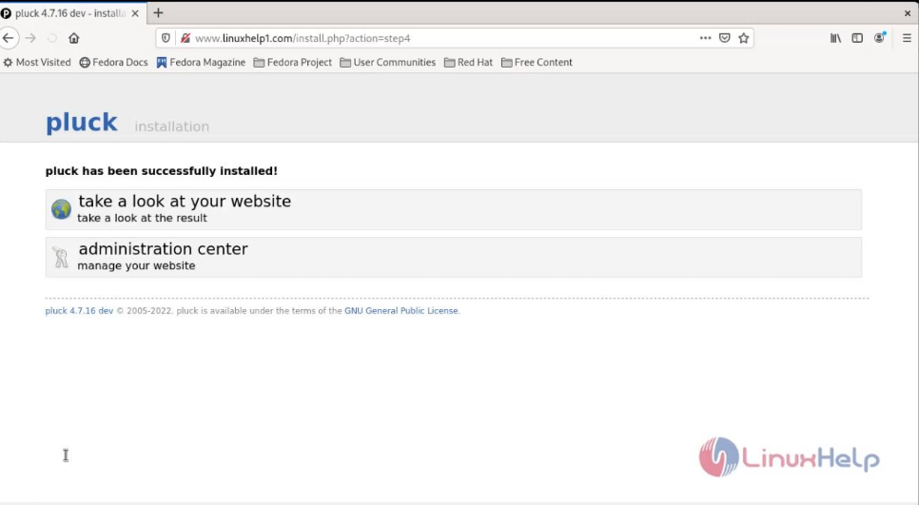The image size is (919, 505).
Task: Bookmark this page with star icon
Action: coord(744,38)
